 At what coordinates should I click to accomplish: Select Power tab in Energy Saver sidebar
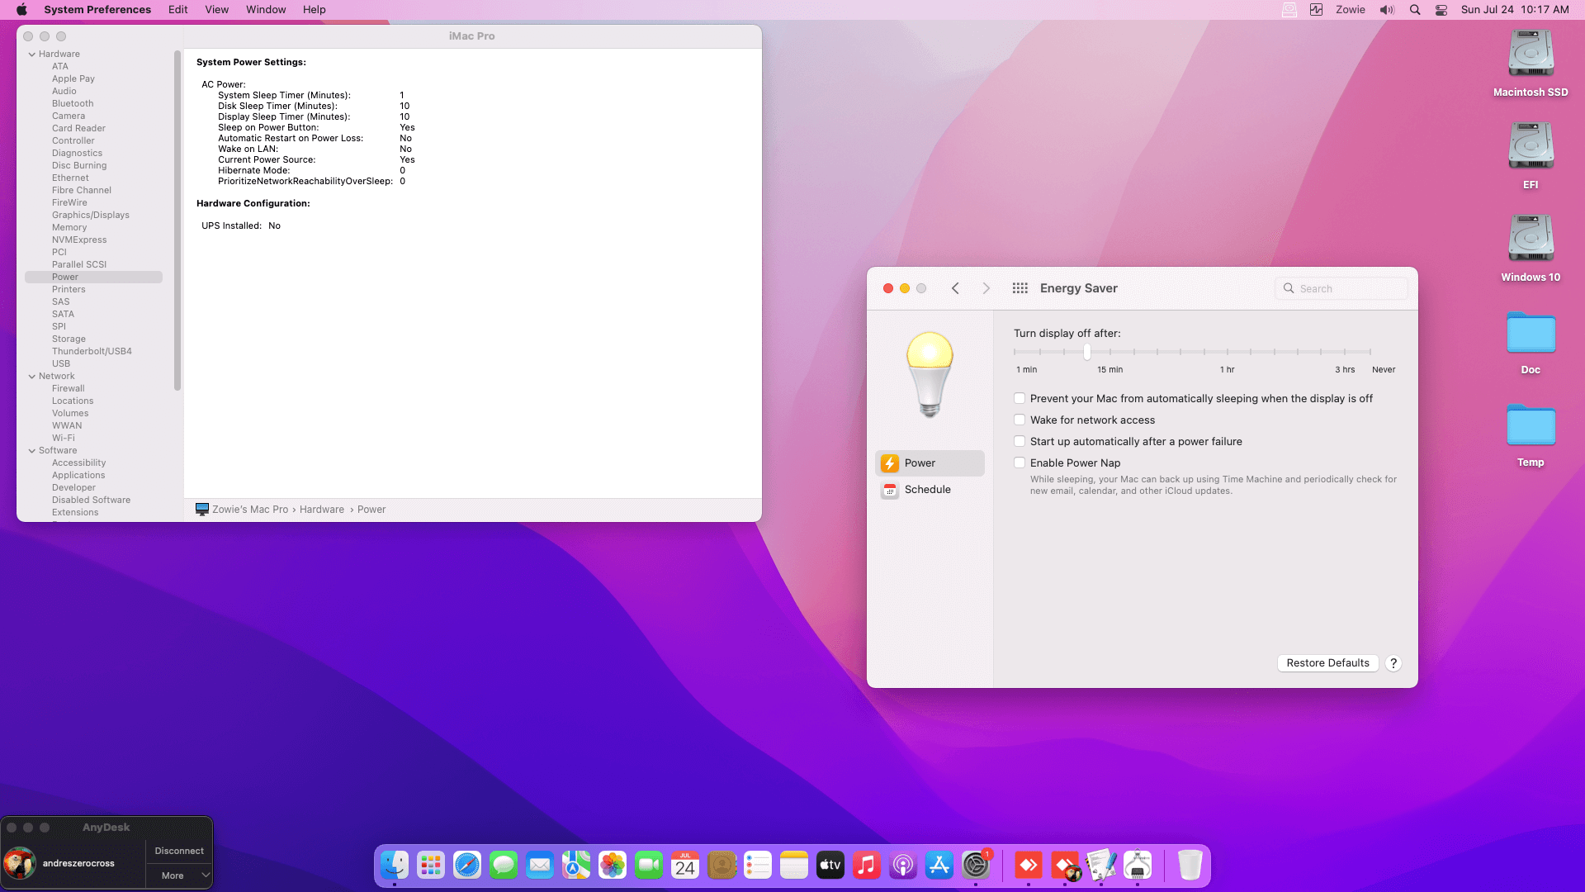(x=930, y=463)
